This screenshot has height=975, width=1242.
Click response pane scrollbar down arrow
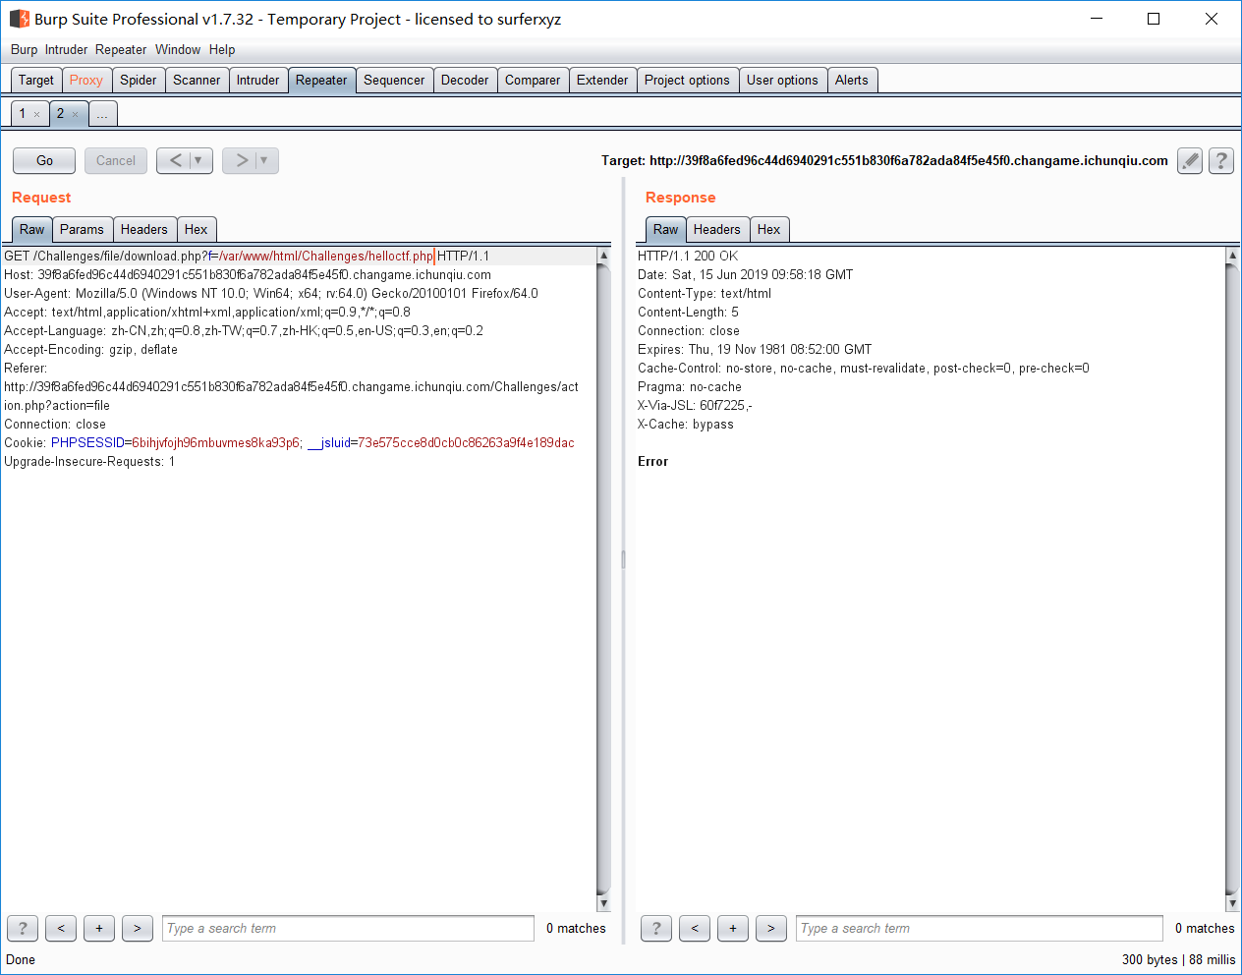1232,903
